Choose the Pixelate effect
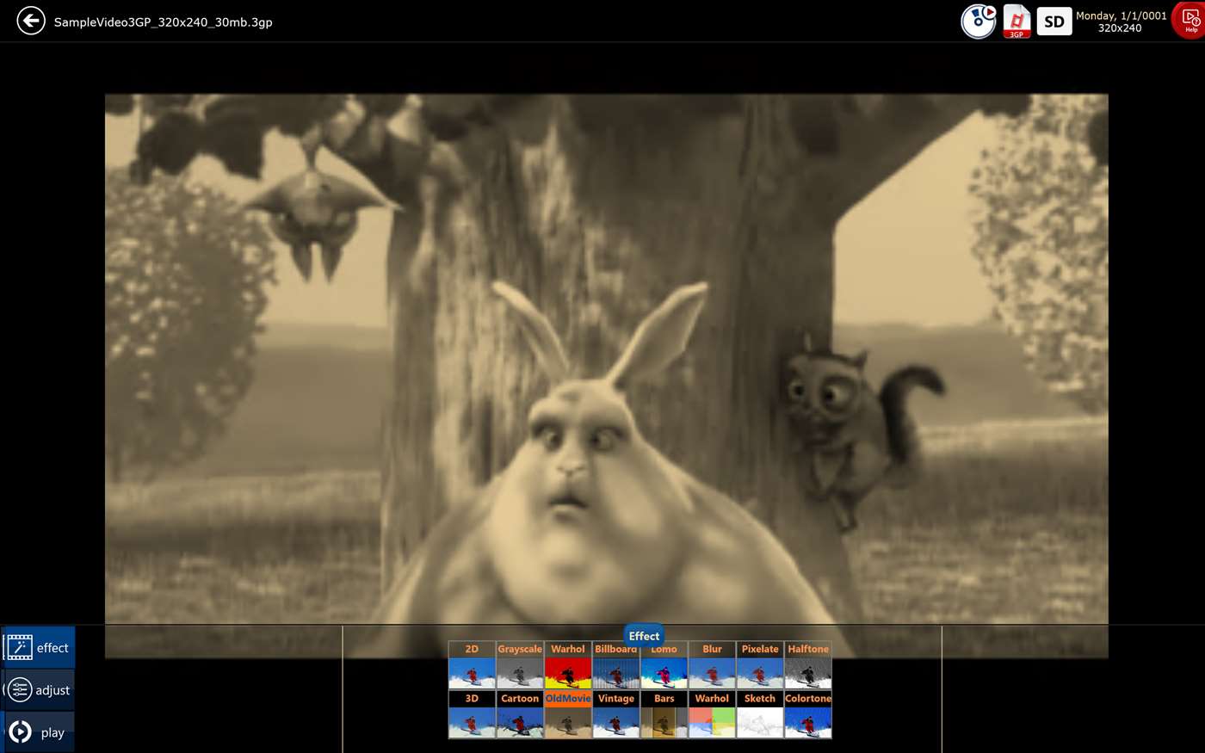1205x753 pixels. [x=760, y=666]
